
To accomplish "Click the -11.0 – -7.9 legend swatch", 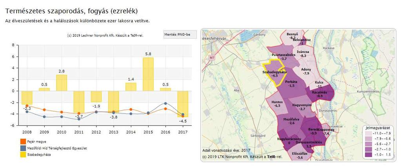I will click(368, 134).
